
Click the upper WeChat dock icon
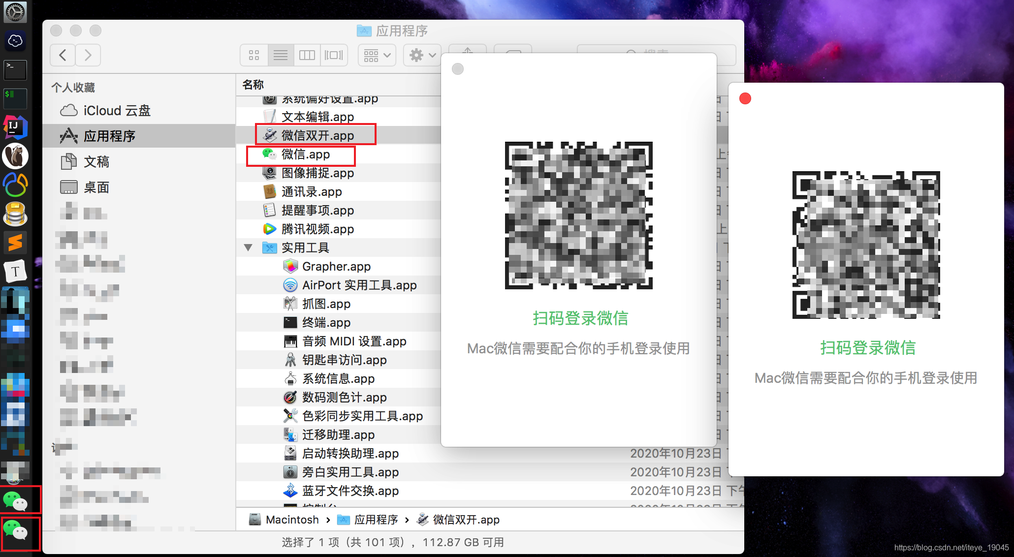(x=16, y=501)
